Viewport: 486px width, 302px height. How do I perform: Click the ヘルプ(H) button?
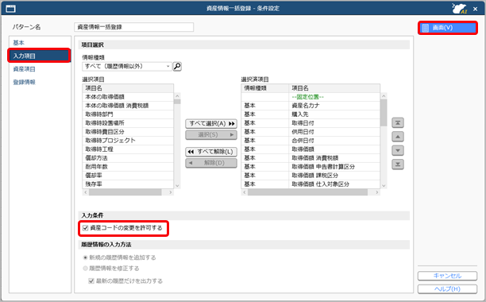pyautogui.click(x=447, y=288)
